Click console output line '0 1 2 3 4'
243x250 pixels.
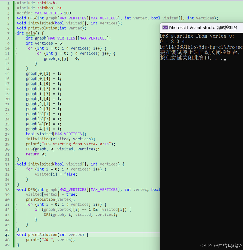[172, 42]
